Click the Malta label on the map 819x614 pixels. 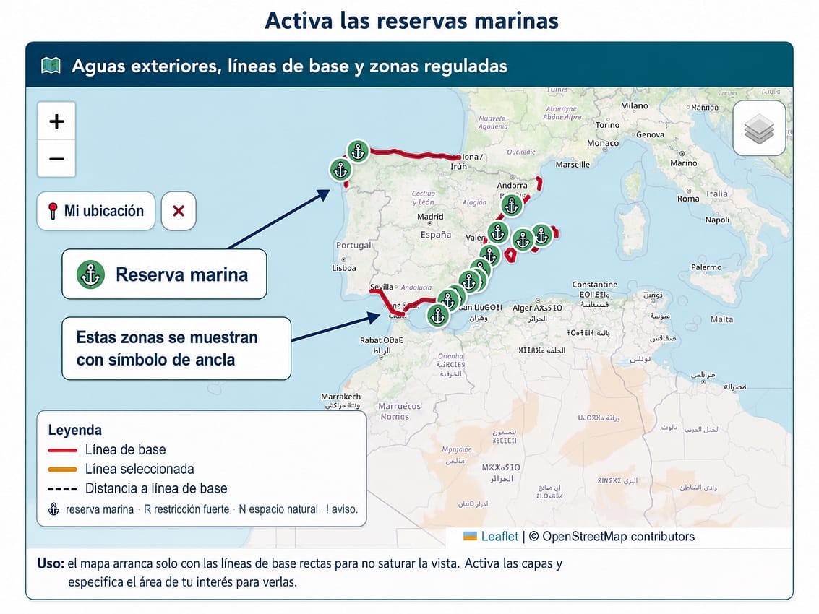pyautogui.click(x=721, y=319)
